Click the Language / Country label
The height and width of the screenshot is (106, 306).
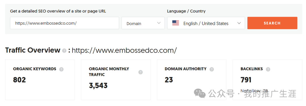tap(186, 11)
